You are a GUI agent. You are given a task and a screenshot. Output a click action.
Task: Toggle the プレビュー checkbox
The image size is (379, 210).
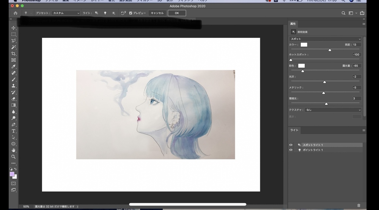tap(131, 13)
